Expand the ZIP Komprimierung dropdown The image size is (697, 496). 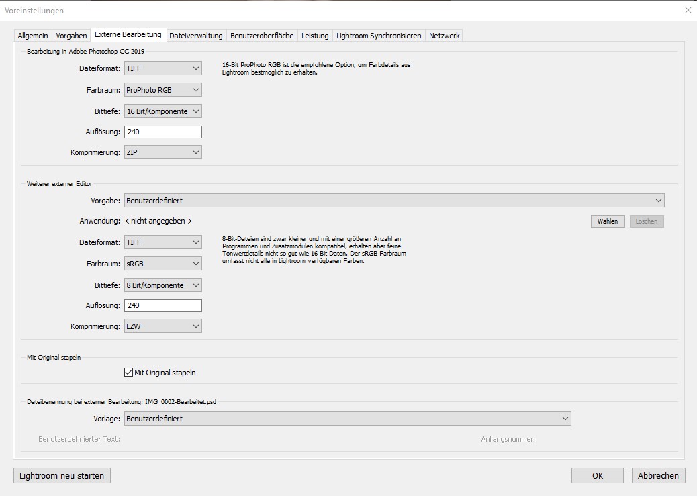pos(163,152)
